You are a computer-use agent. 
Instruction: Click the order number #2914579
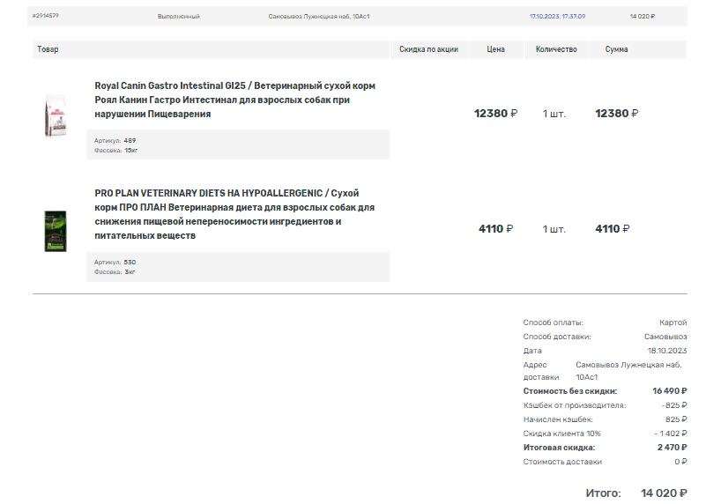(x=45, y=16)
